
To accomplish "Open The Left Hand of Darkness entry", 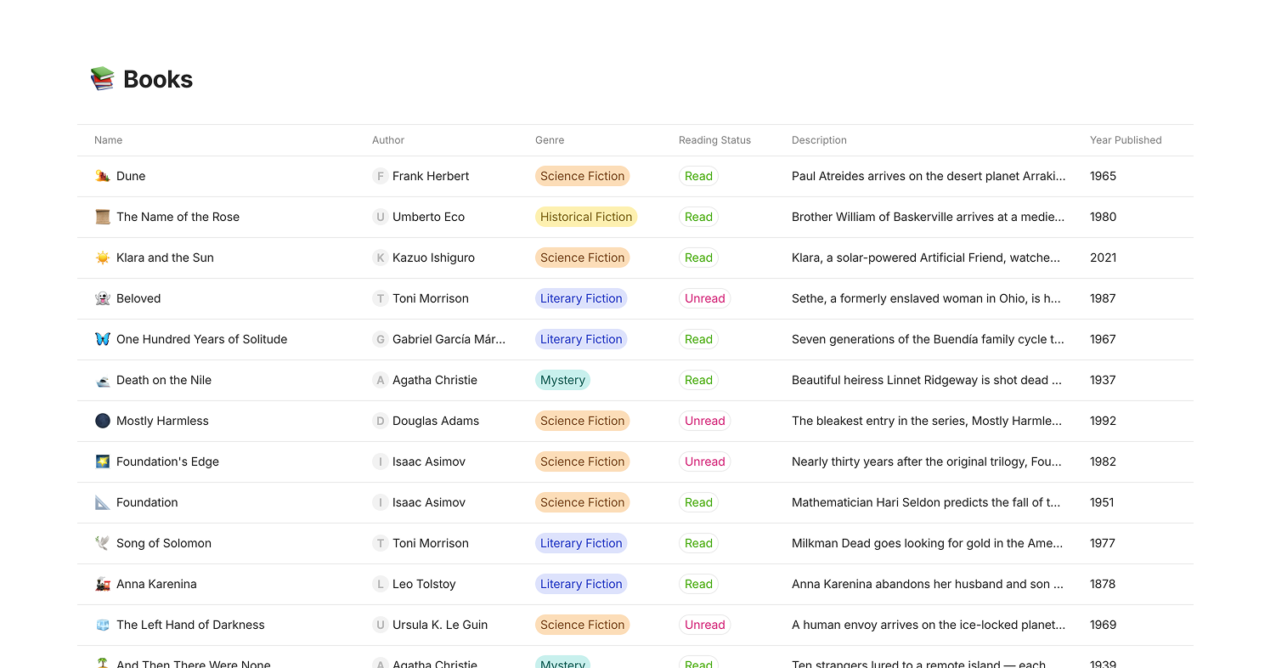I will tap(190, 625).
